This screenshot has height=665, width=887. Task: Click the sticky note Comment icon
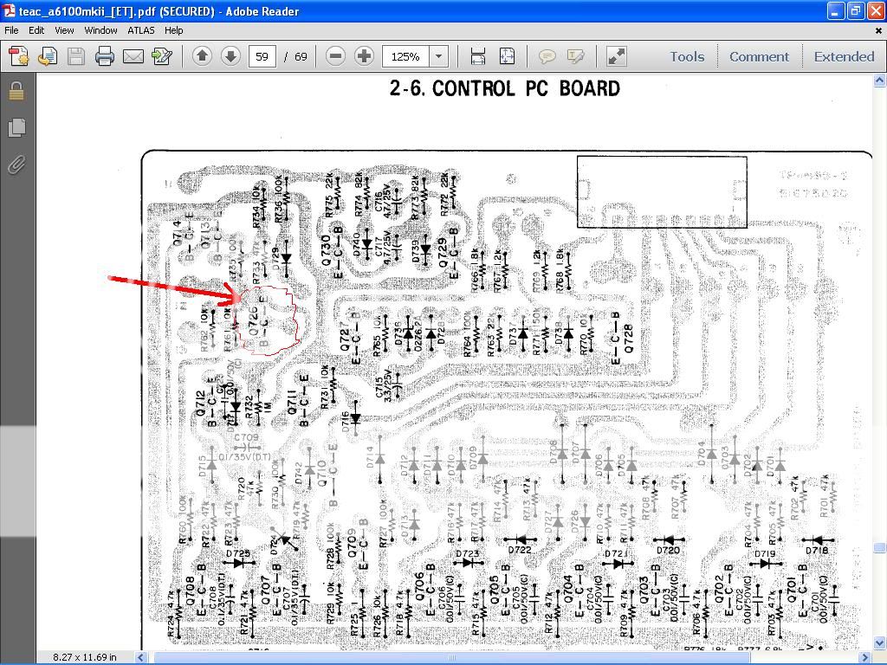point(547,55)
